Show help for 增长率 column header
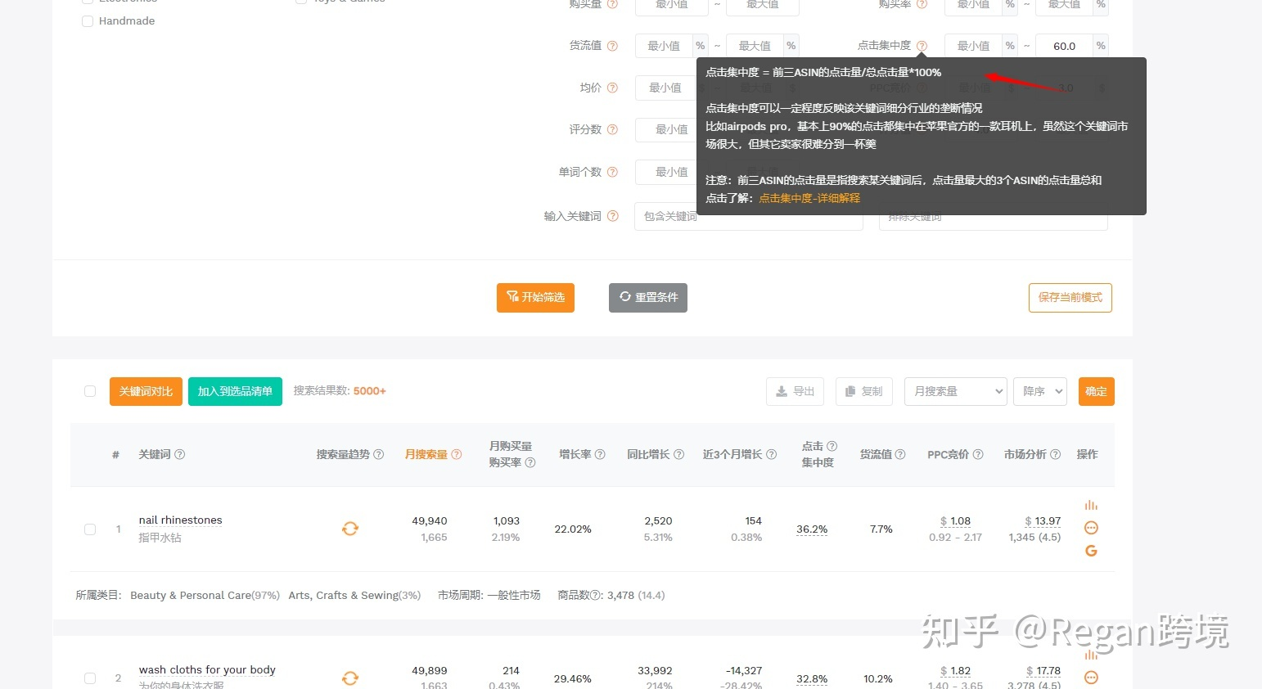This screenshot has width=1262, height=689. coord(600,454)
